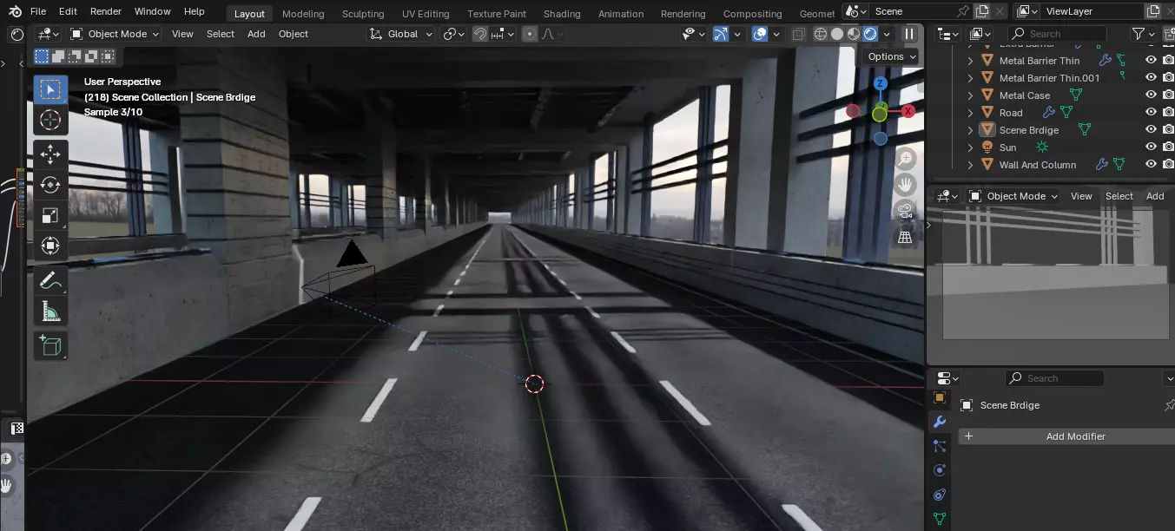
Task: Select the Annotate pencil tool
Action: point(50,281)
